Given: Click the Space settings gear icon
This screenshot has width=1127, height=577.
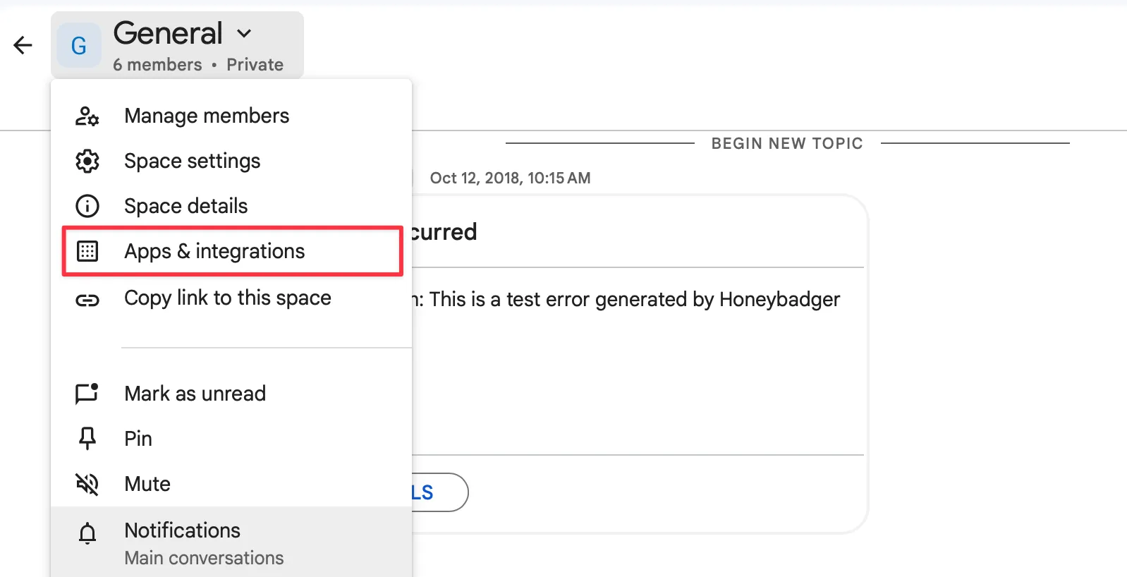Looking at the screenshot, I should (x=87, y=161).
